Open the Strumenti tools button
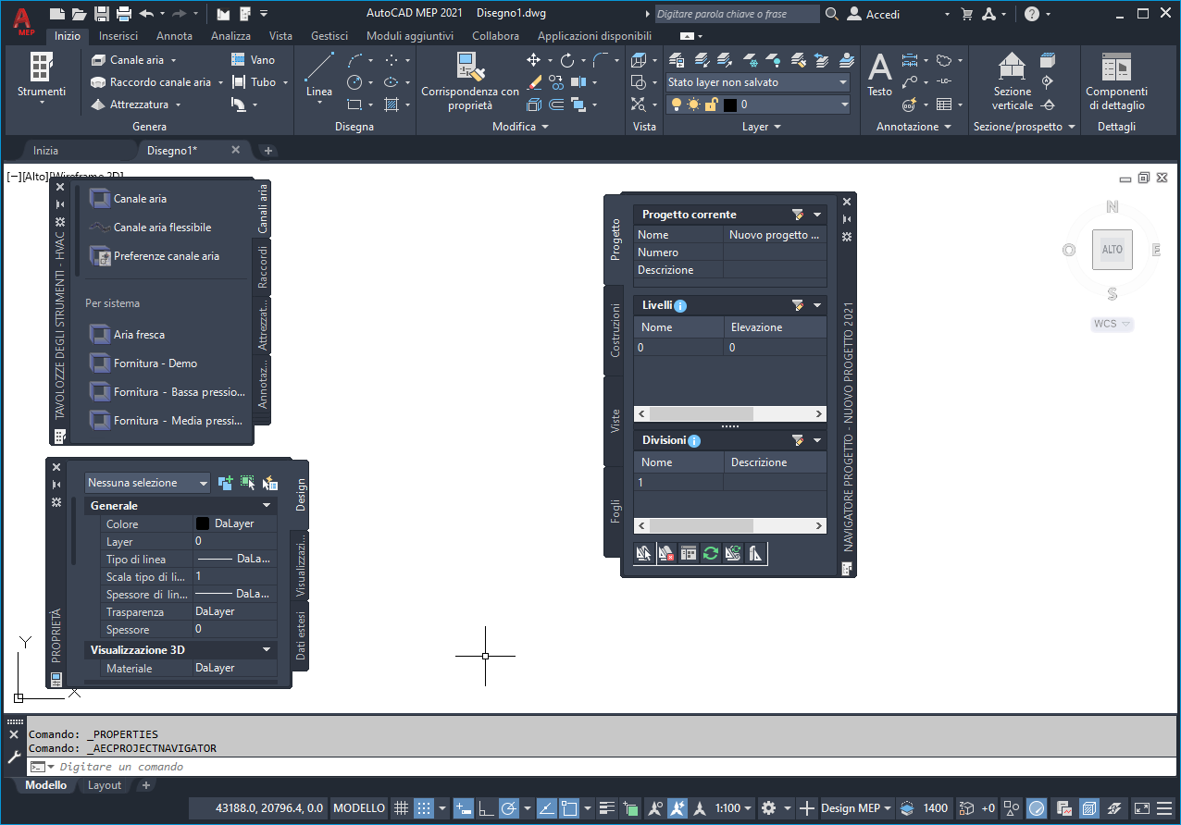This screenshot has width=1181, height=825. pyautogui.click(x=42, y=79)
